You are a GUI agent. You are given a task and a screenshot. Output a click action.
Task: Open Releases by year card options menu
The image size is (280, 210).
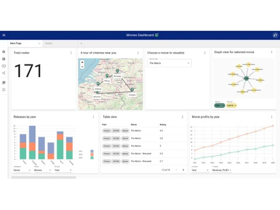click(x=94, y=117)
